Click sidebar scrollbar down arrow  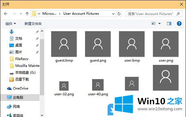pos(42,115)
